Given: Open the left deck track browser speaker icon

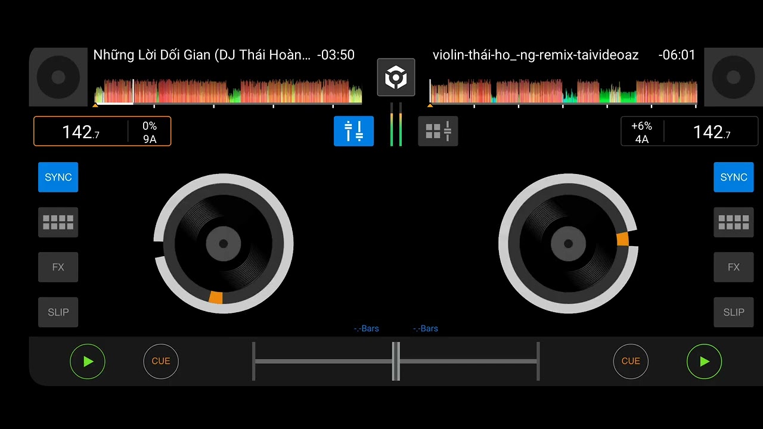Looking at the screenshot, I should pyautogui.click(x=58, y=77).
